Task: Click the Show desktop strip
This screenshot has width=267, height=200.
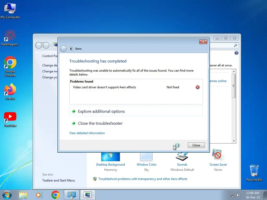Action: [x=265, y=195]
